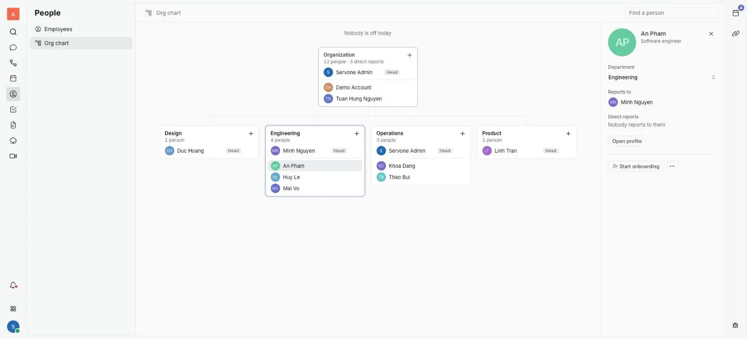Click the Start onboarding button
The height and width of the screenshot is (339, 747).
click(636, 166)
